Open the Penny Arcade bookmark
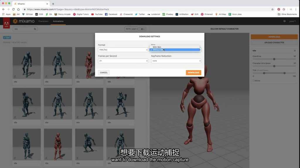 [62, 14]
